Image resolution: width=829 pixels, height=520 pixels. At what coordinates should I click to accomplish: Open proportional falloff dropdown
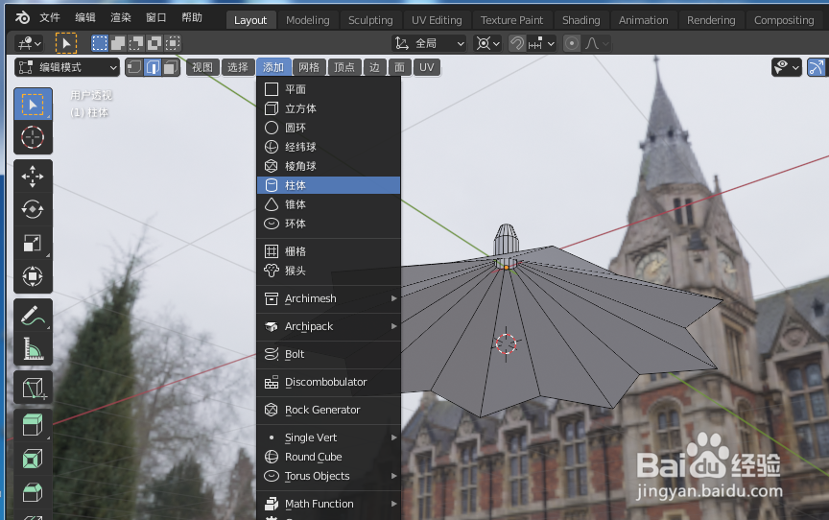point(597,43)
